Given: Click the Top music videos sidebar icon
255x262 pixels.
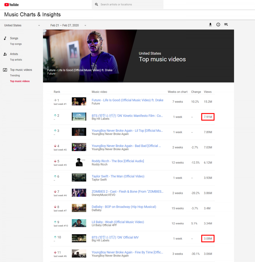Looking at the screenshot, I should click(x=5, y=70).
